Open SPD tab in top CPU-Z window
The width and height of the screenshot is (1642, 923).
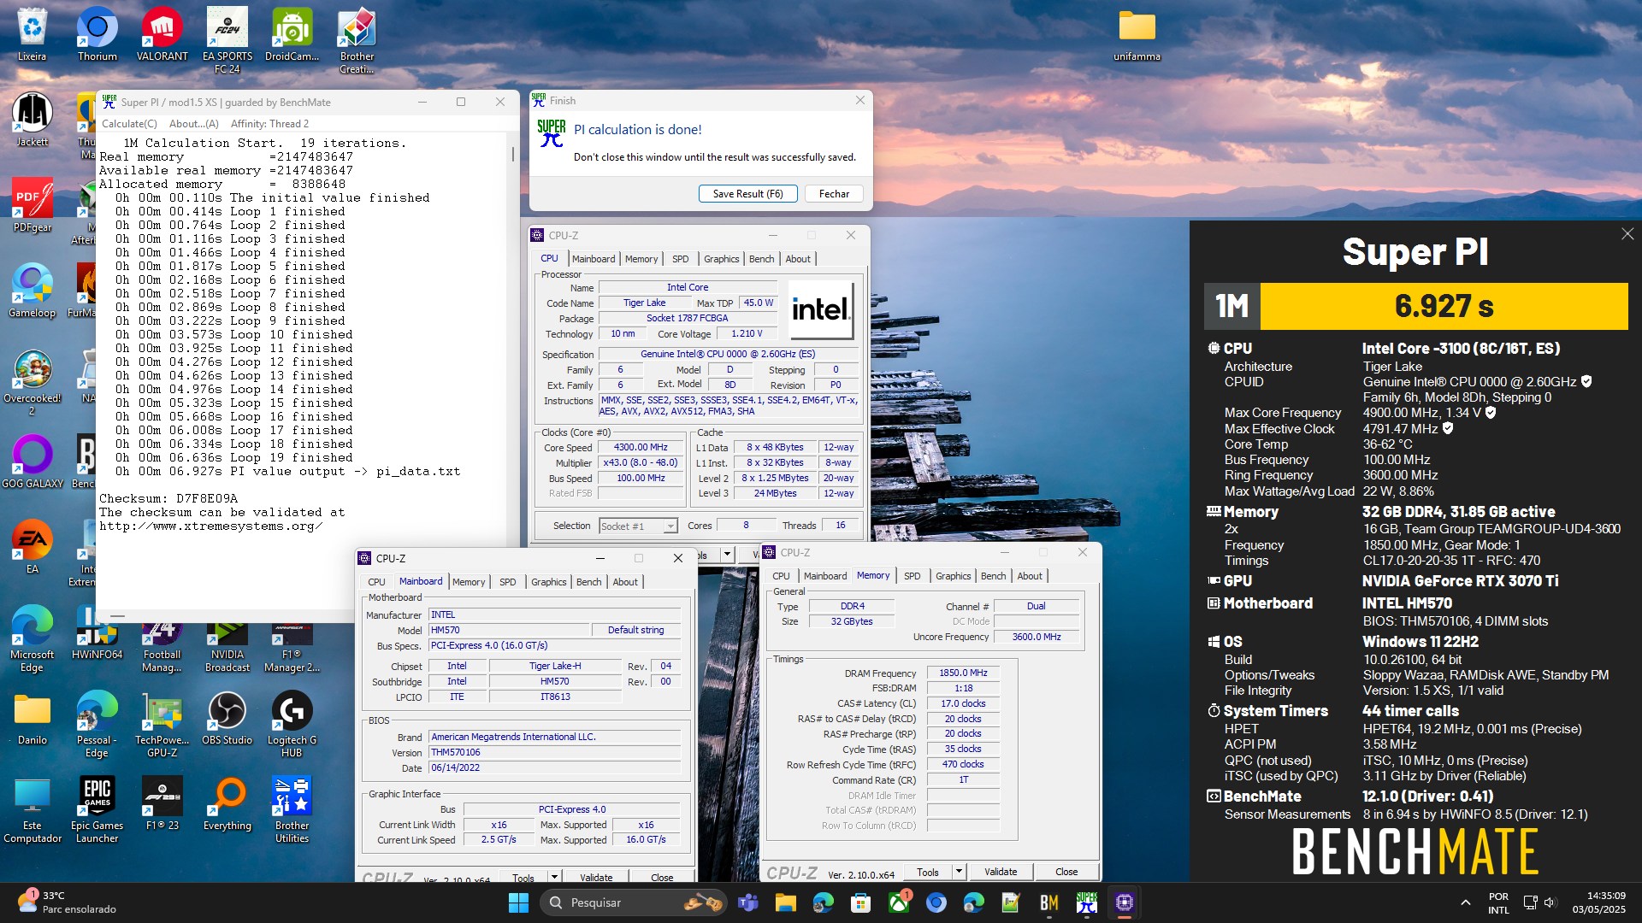pos(680,259)
